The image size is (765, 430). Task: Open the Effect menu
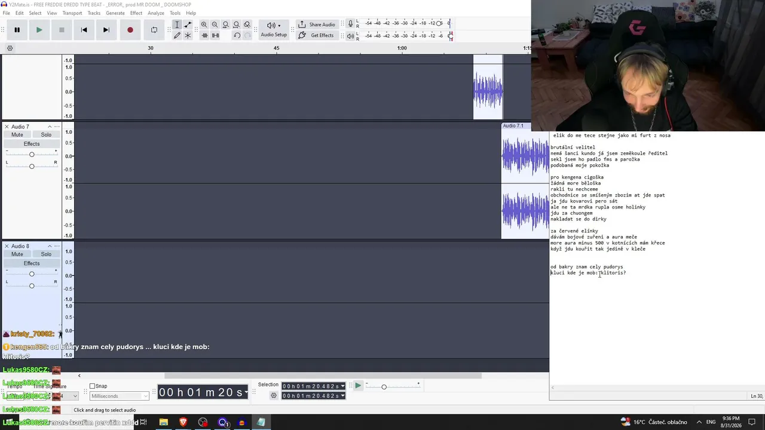(136, 13)
